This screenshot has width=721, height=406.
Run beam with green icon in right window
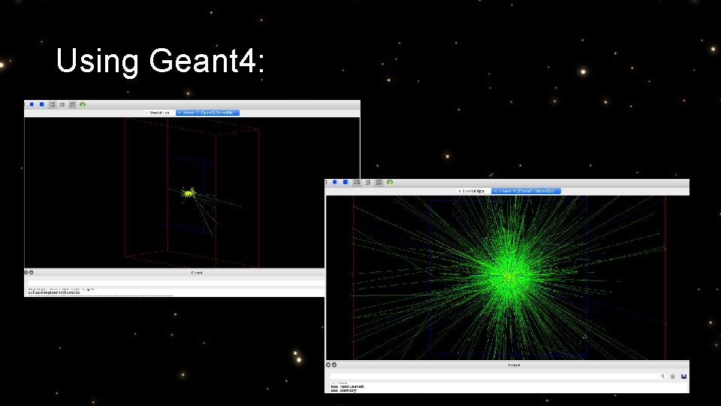pos(390,182)
